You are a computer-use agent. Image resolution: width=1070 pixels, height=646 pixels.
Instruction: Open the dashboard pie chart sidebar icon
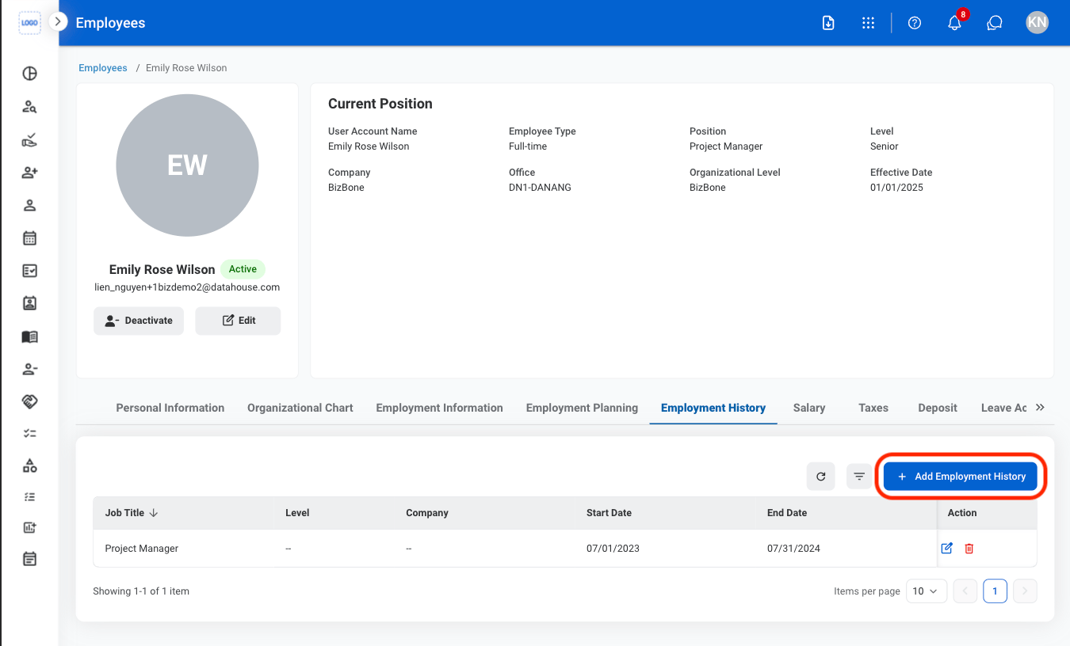click(29, 74)
